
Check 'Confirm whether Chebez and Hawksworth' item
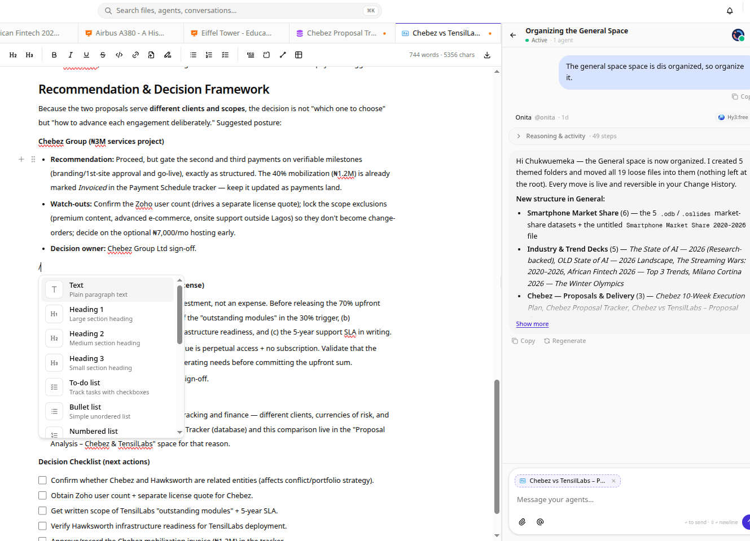tap(42, 480)
